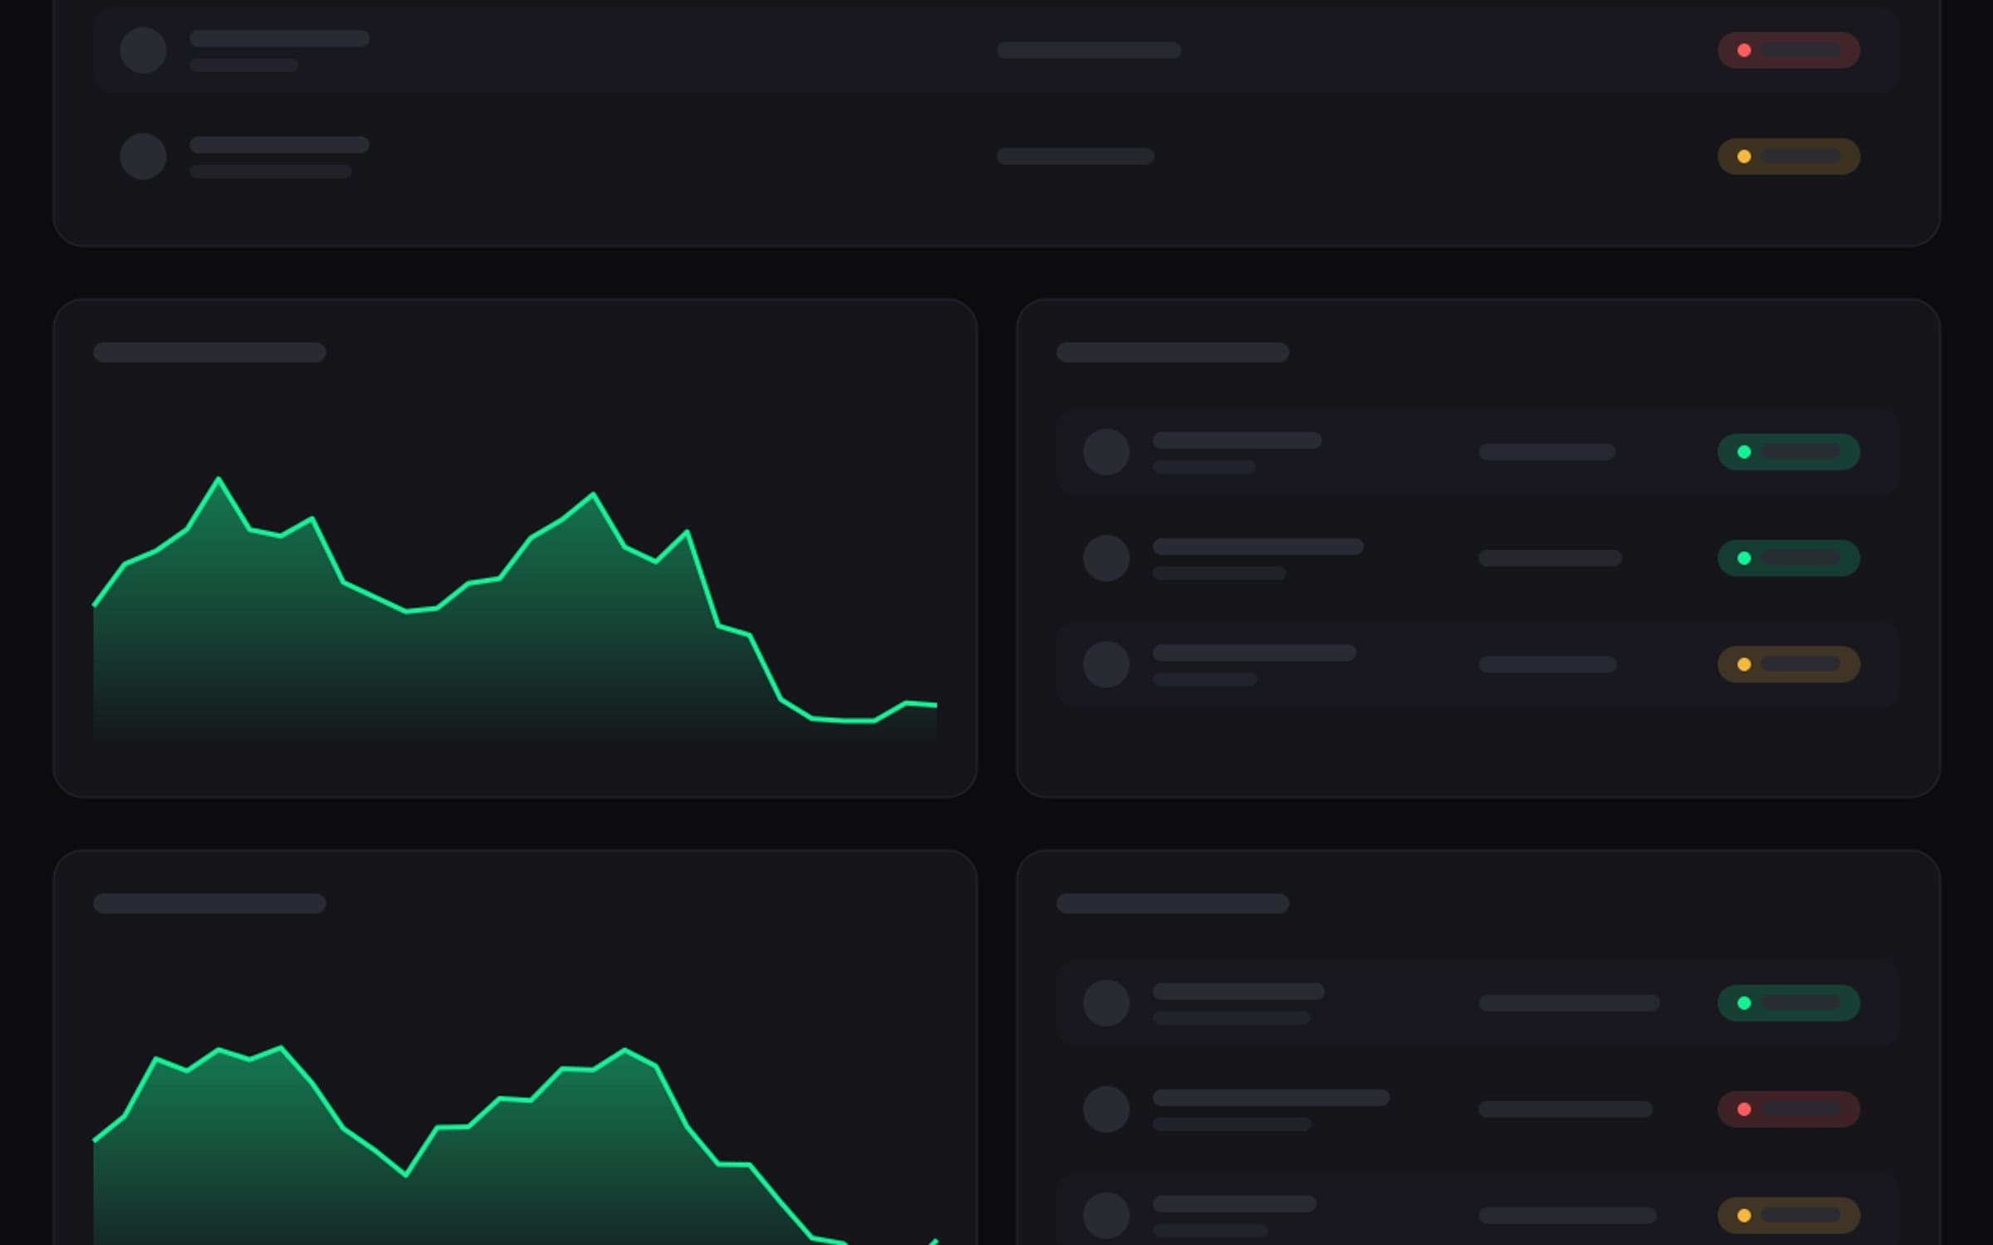Select the avatar in the bottom-right card's green-pill row
This screenshot has height=1245, width=1993.
pyautogui.click(x=1106, y=1003)
